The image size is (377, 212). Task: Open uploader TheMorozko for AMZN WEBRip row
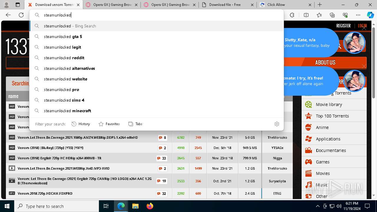coord(277,138)
